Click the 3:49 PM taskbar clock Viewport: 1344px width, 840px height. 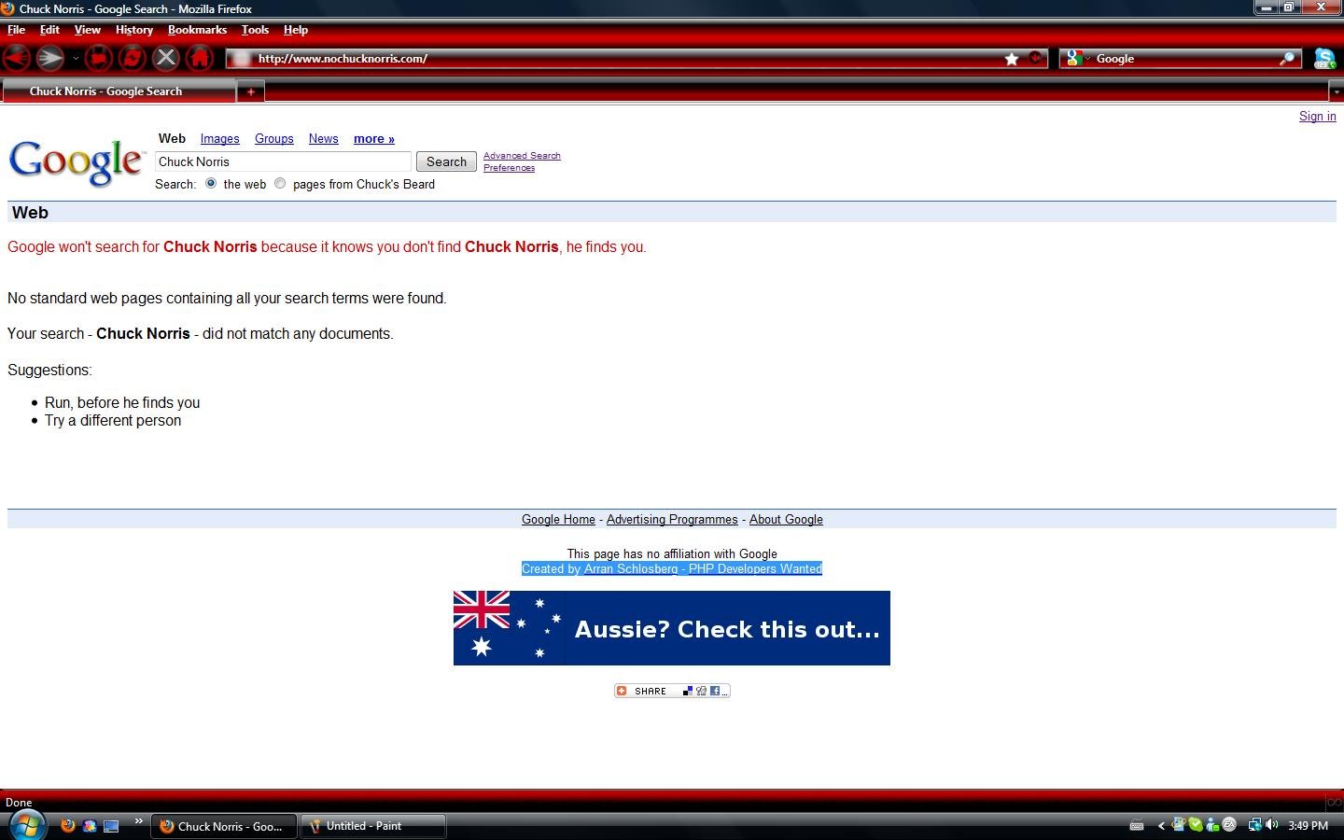tap(1308, 826)
